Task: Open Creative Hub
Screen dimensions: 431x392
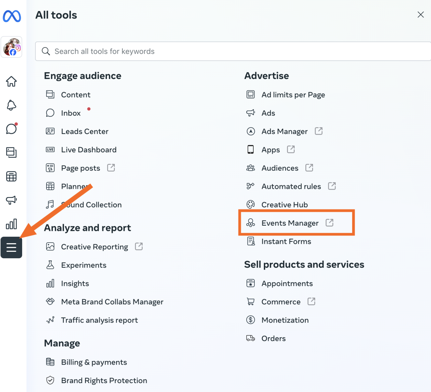Action: (285, 205)
